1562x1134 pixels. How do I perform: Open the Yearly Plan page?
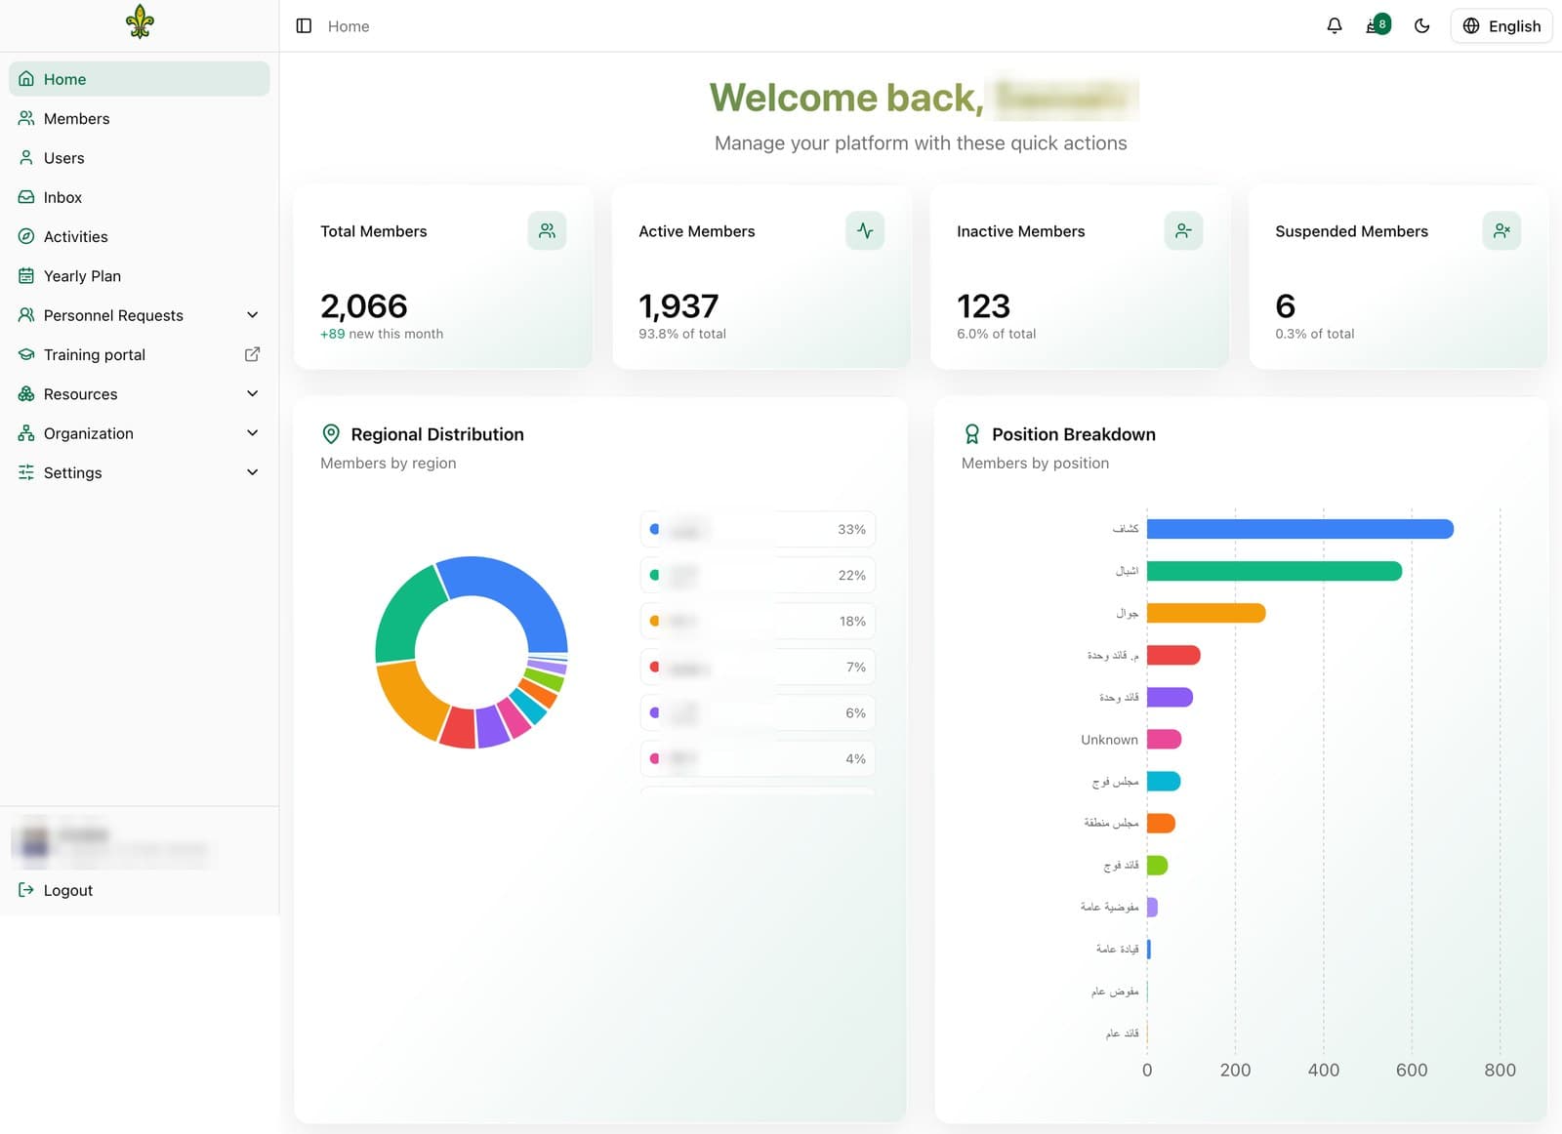point(140,276)
